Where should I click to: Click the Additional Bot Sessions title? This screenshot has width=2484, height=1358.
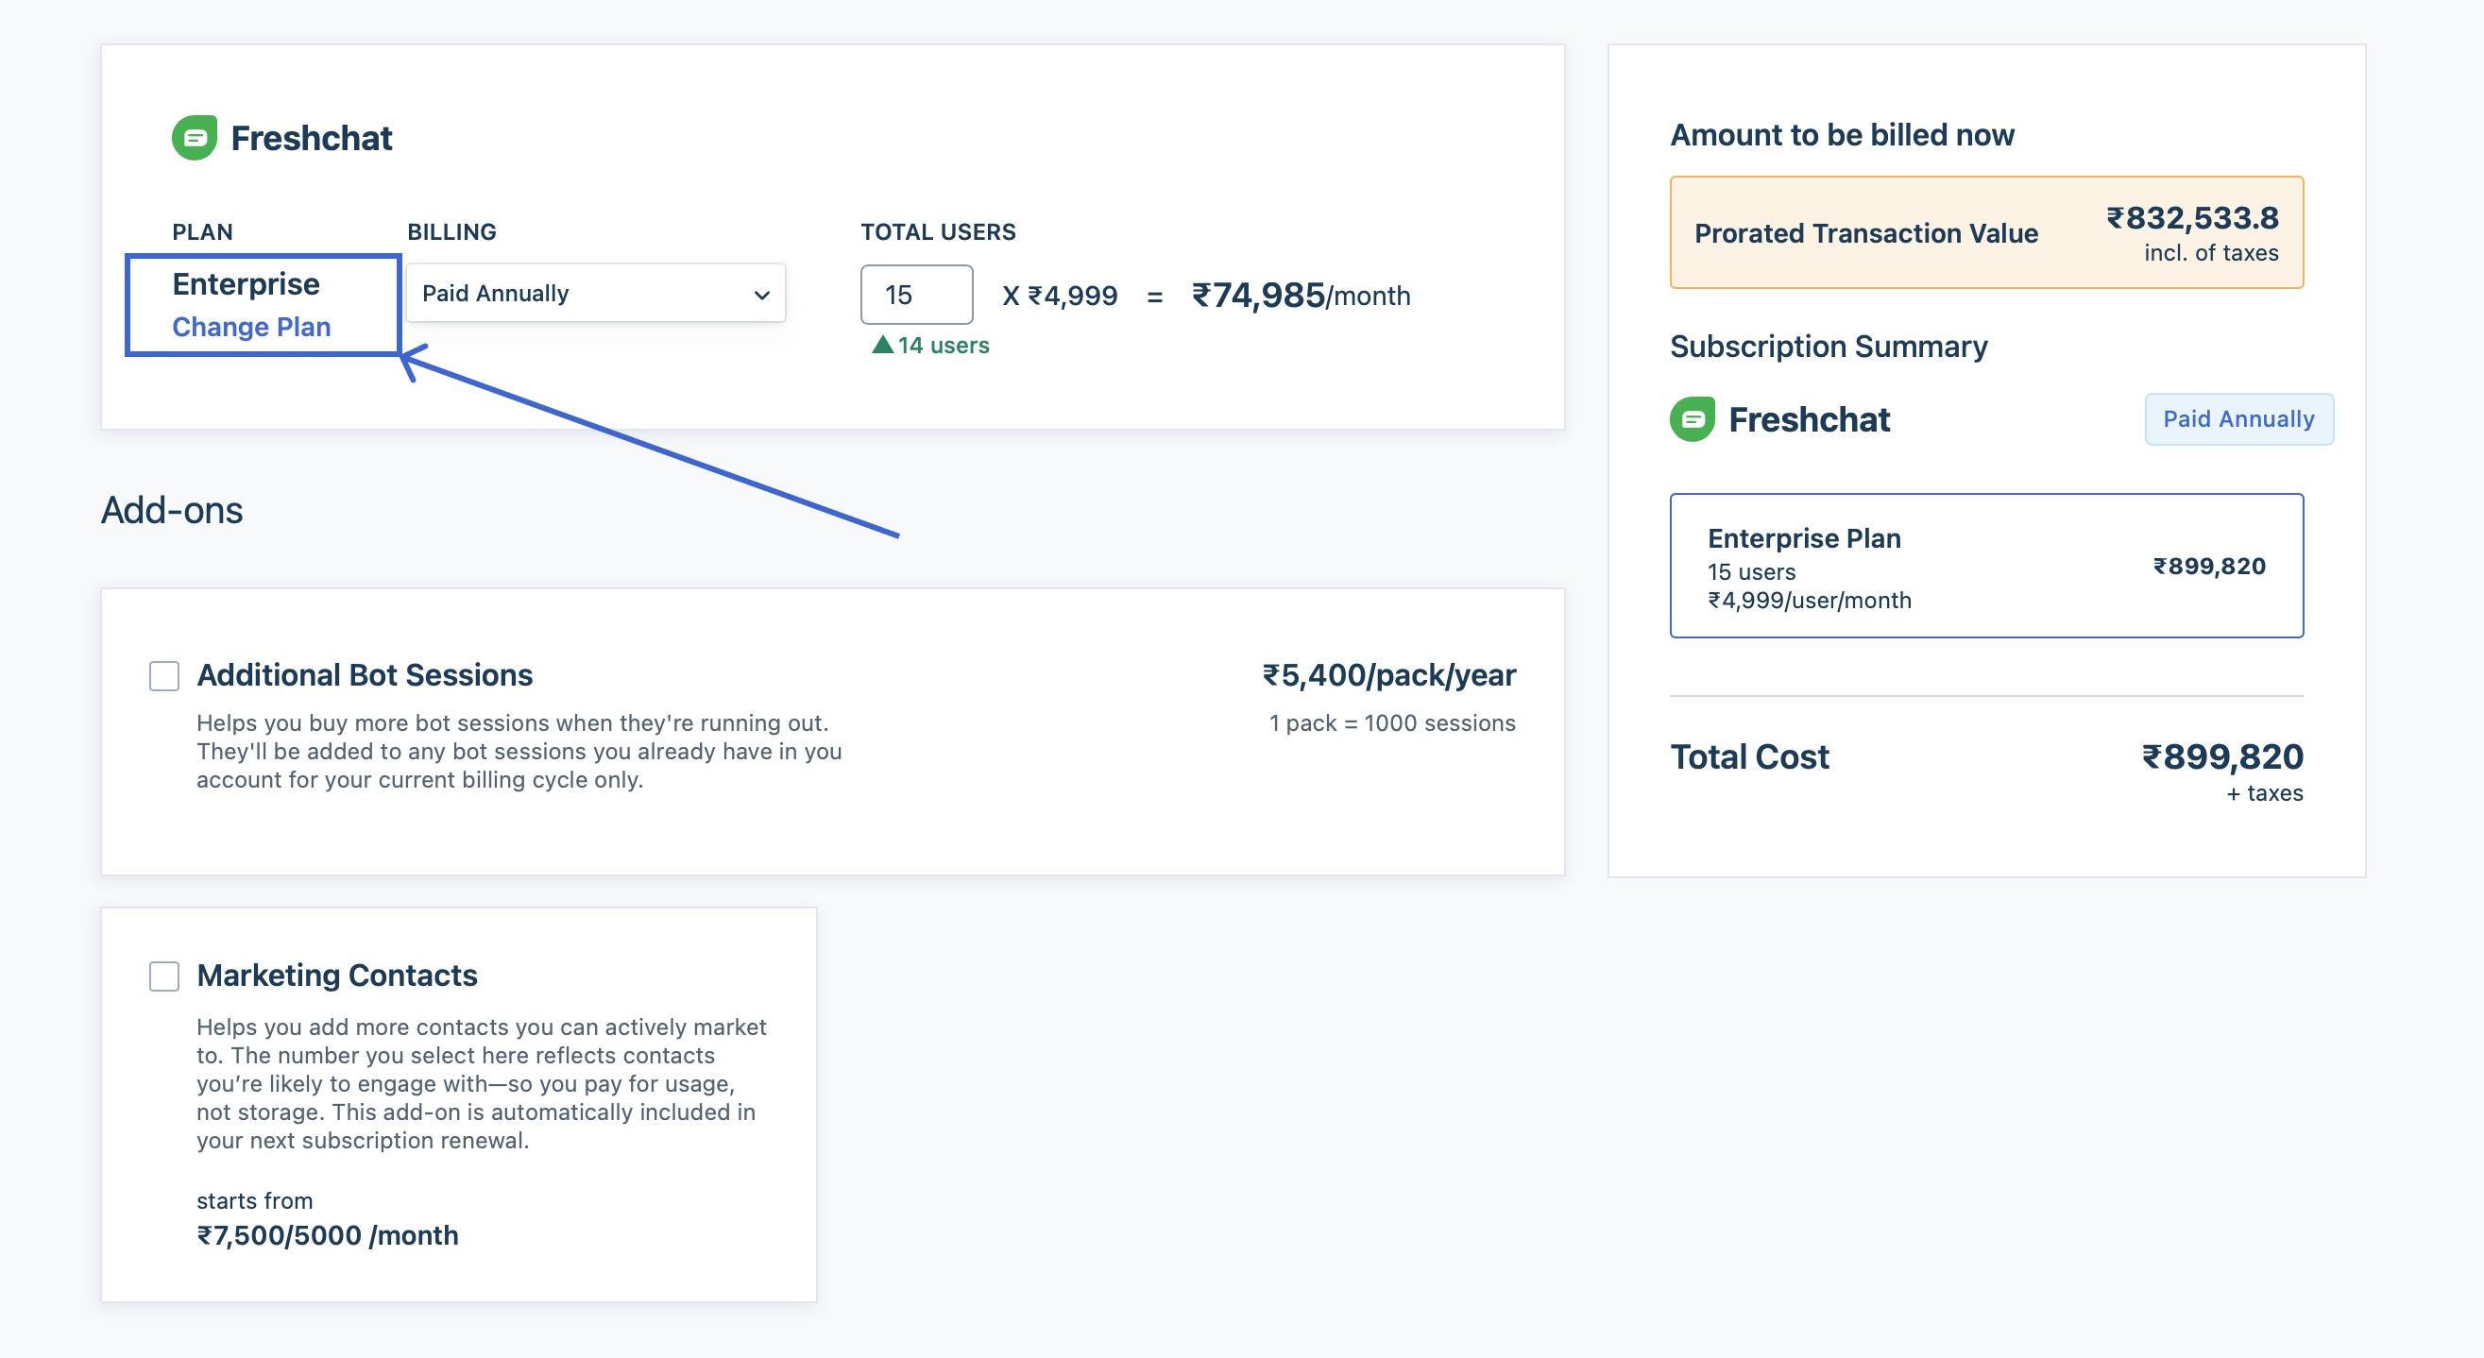point(365,674)
